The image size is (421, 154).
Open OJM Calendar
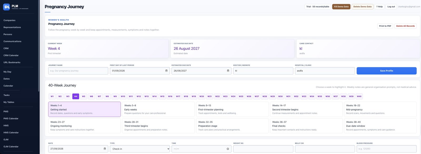[x=11, y=147]
